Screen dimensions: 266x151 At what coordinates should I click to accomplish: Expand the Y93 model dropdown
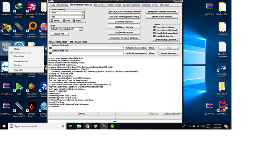tap(83, 17)
